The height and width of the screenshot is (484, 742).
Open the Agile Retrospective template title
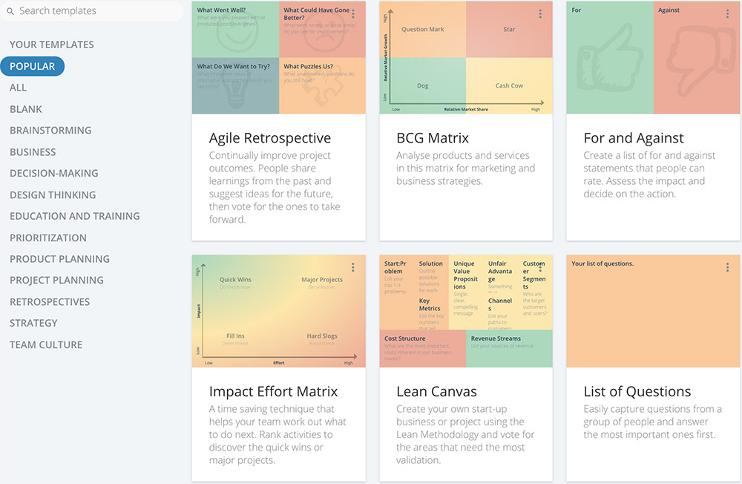(x=270, y=138)
